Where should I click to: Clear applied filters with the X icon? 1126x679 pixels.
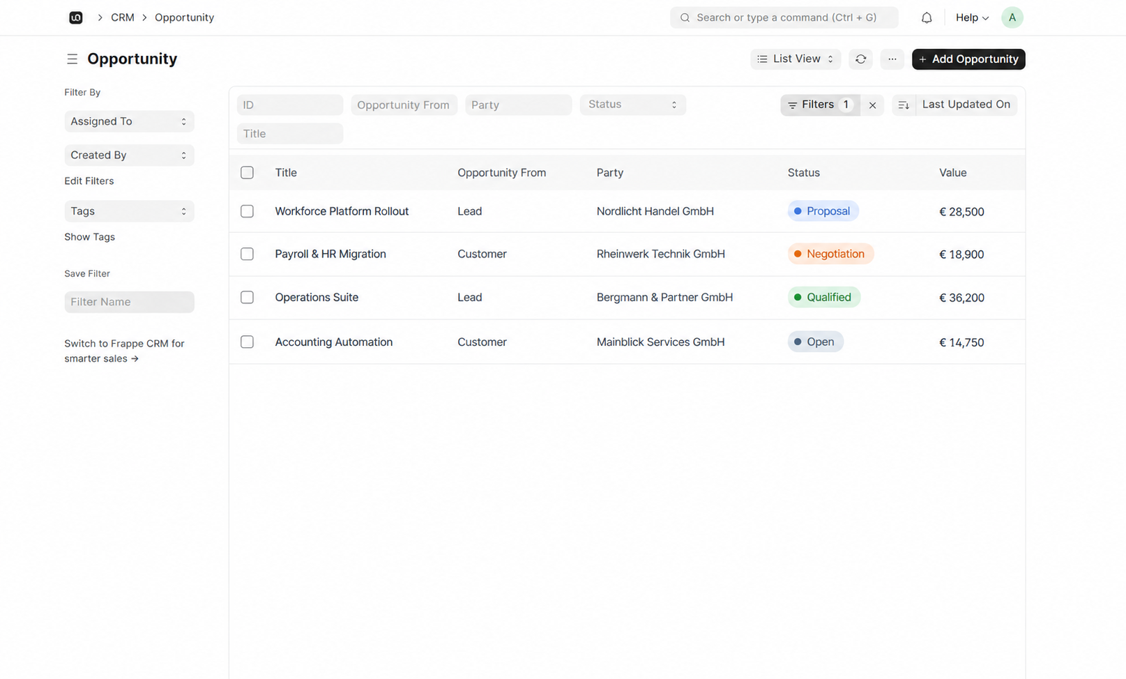click(873, 105)
